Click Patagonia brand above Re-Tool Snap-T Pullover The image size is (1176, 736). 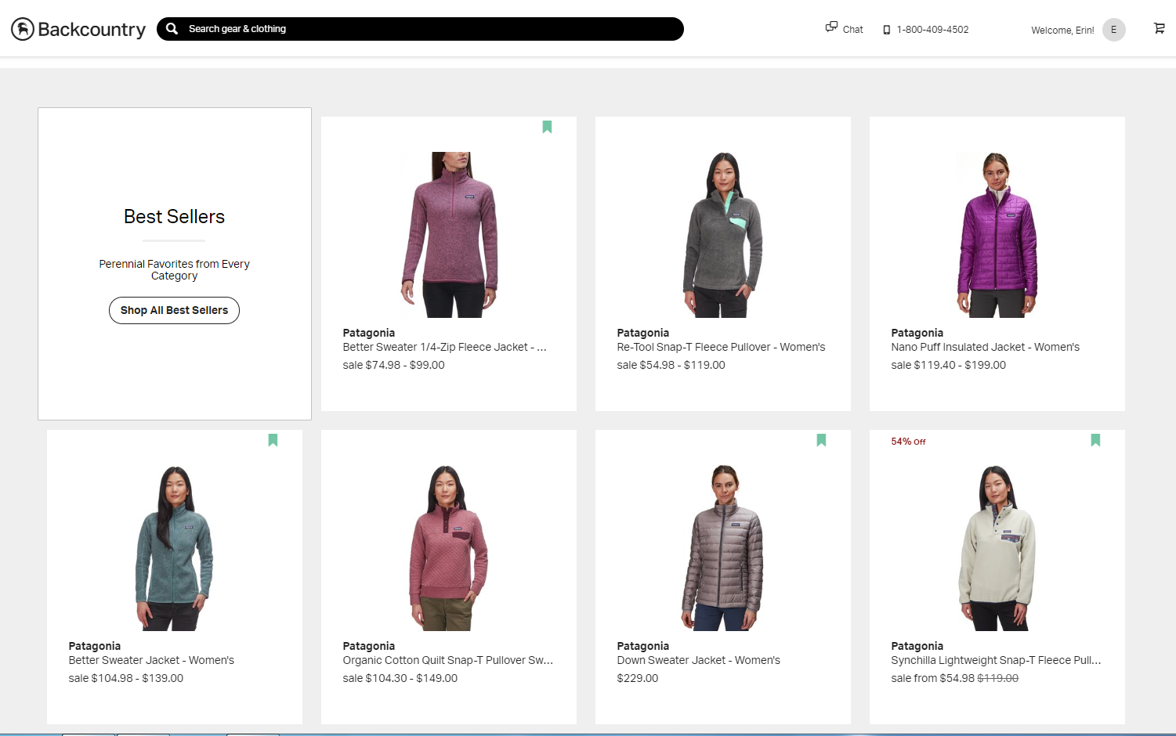coord(642,333)
